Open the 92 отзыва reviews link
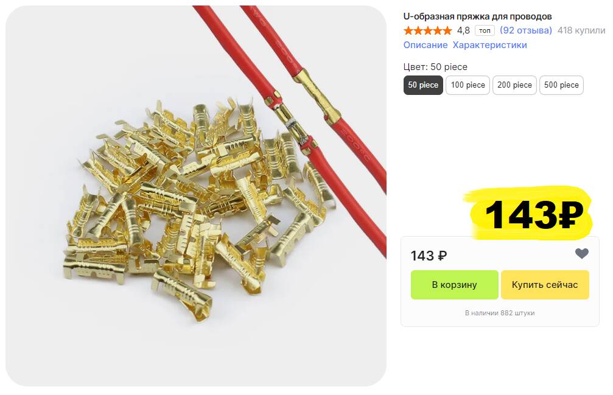 point(526,30)
